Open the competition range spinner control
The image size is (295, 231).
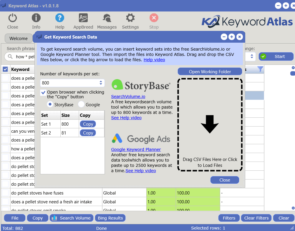point(252,56)
